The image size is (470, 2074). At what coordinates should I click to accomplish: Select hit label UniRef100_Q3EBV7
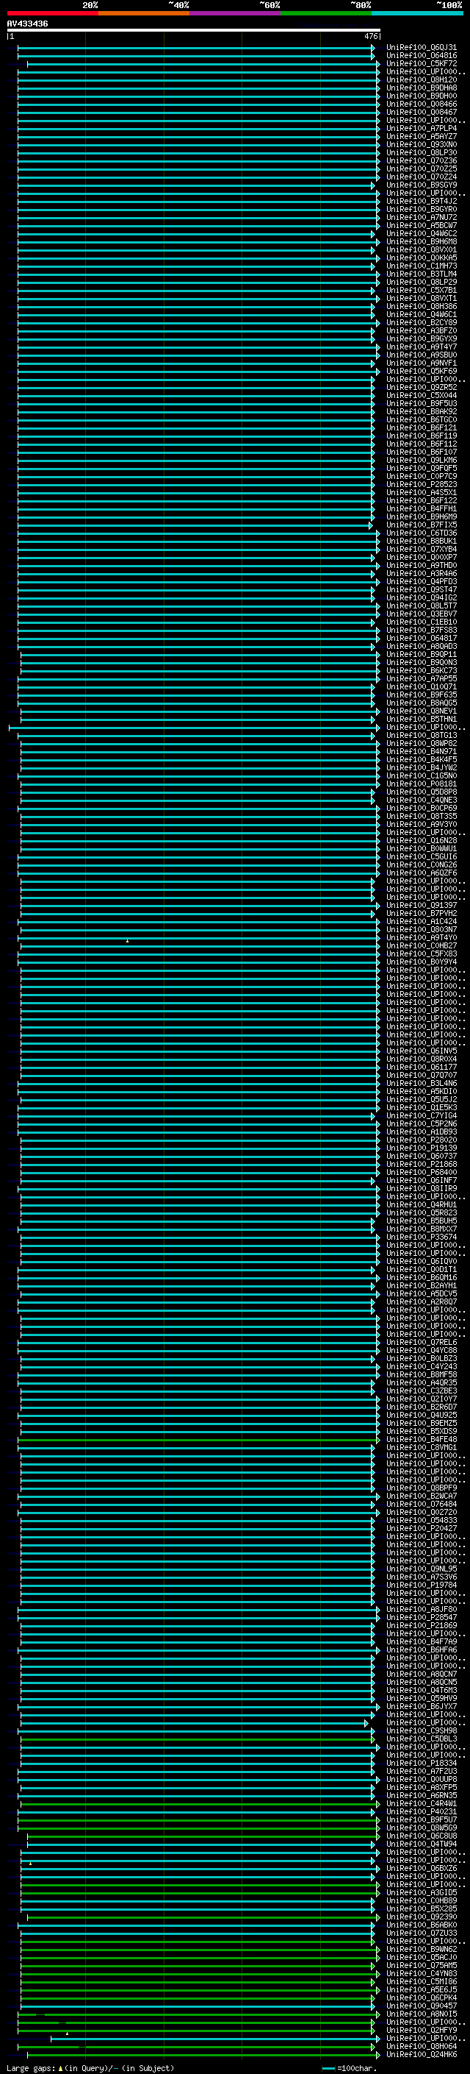point(422,614)
